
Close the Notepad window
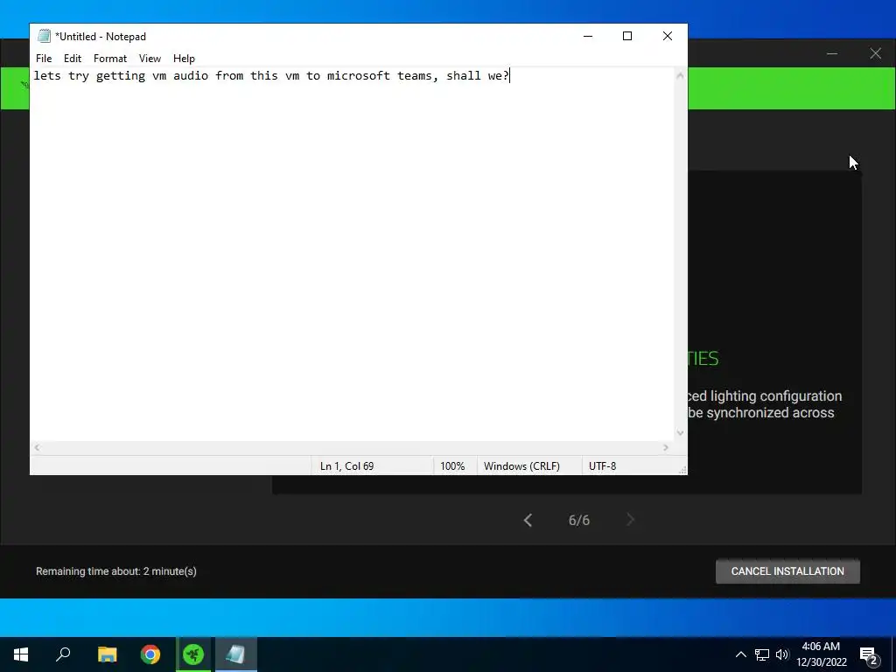(668, 36)
